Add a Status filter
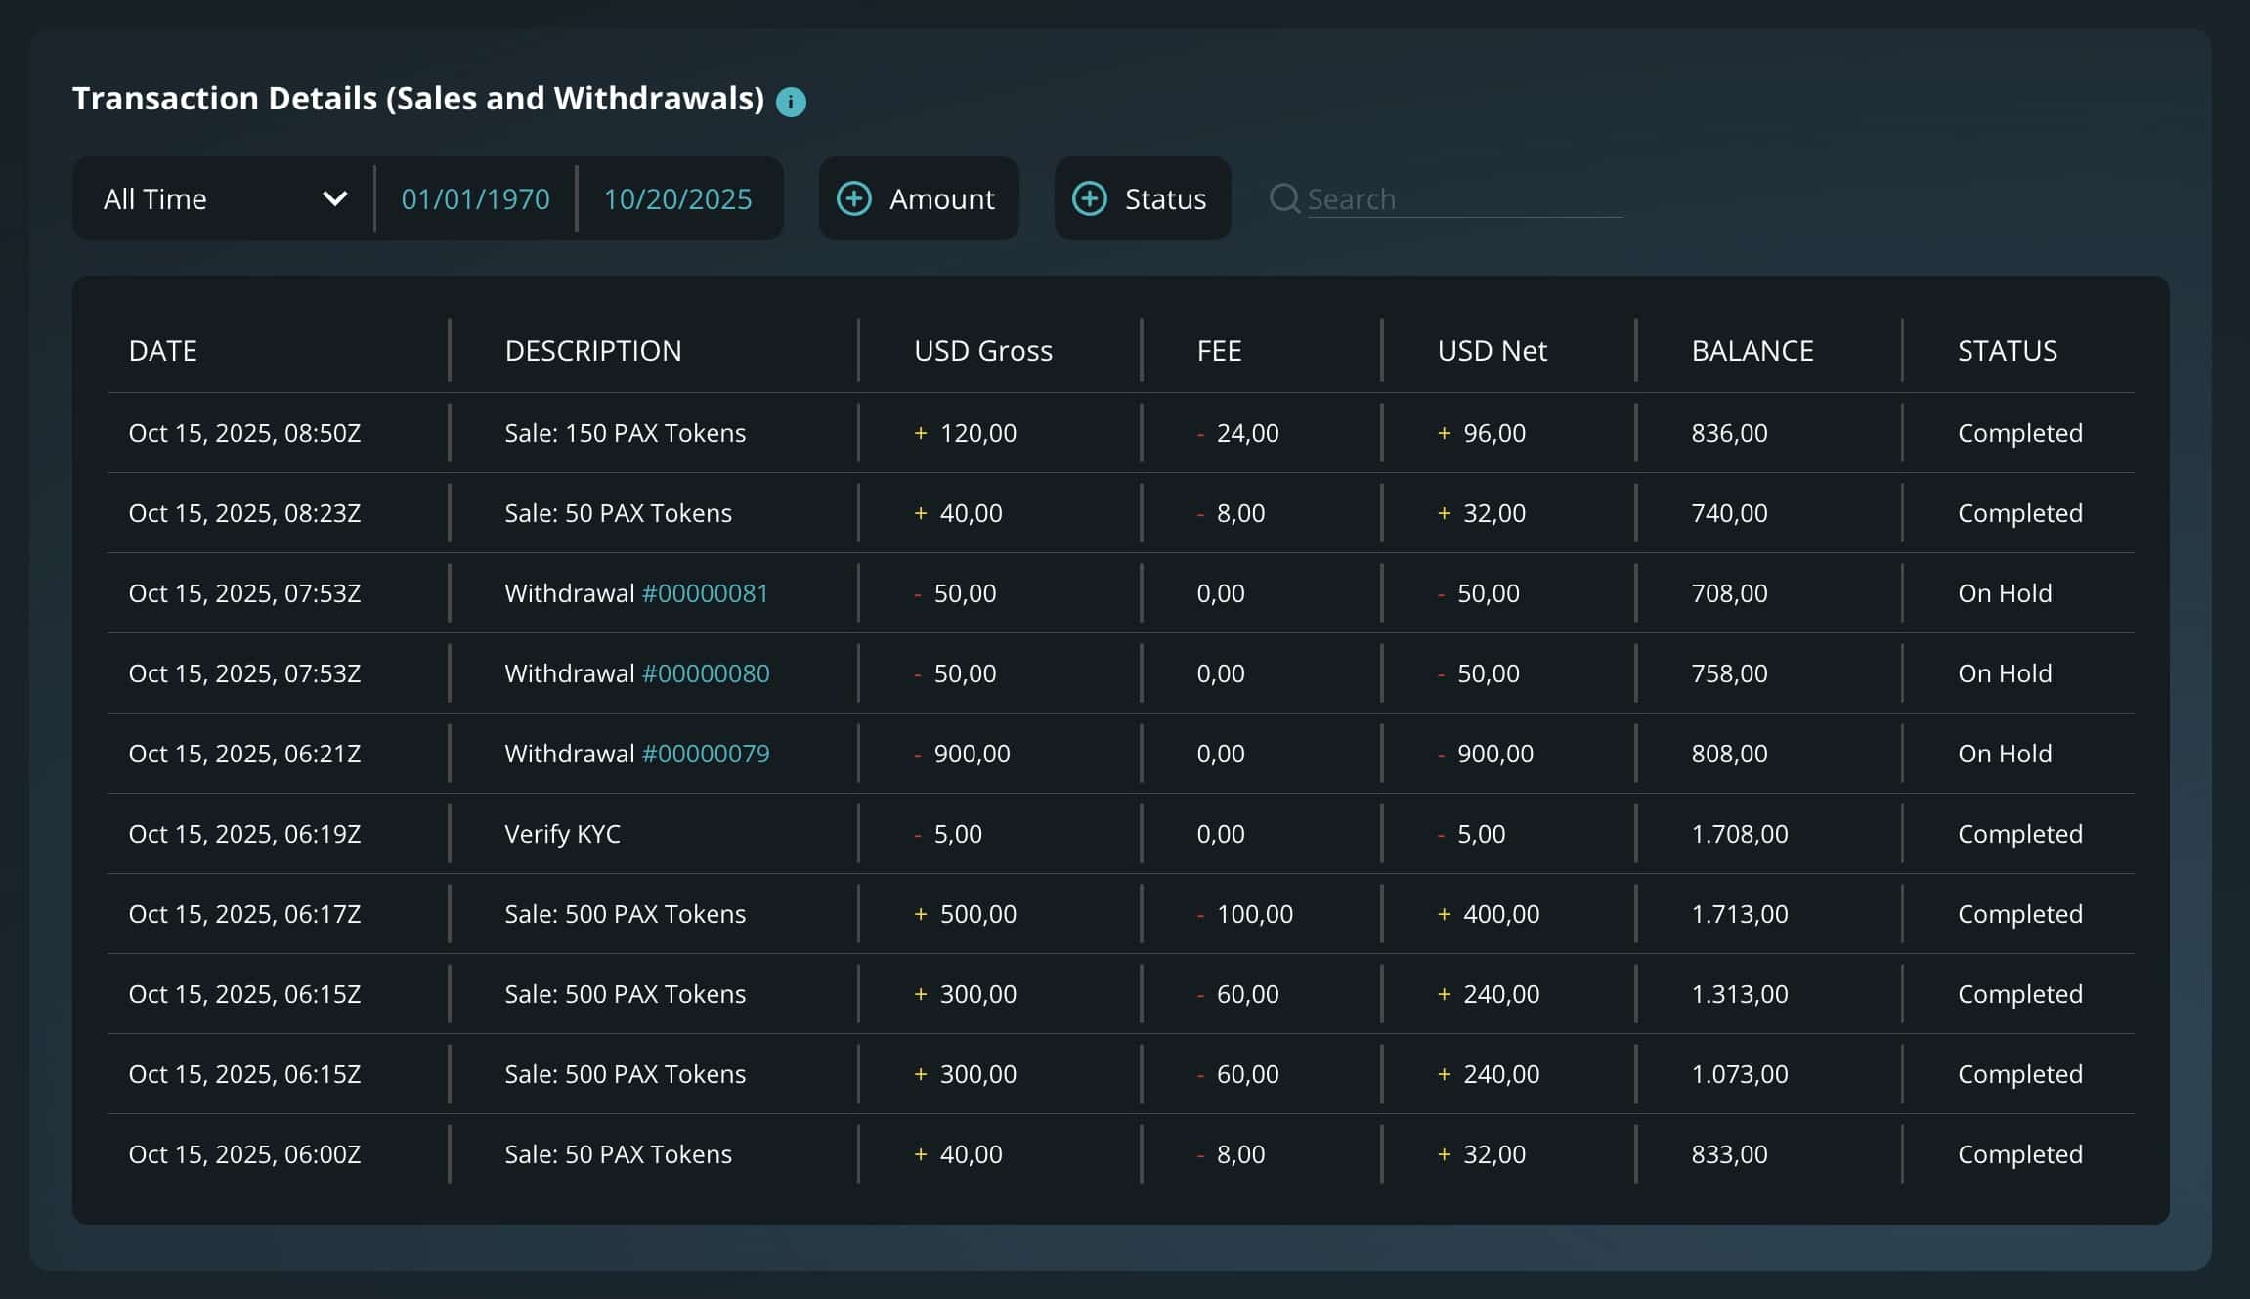The width and height of the screenshot is (2250, 1299). click(x=1164, y=198)
